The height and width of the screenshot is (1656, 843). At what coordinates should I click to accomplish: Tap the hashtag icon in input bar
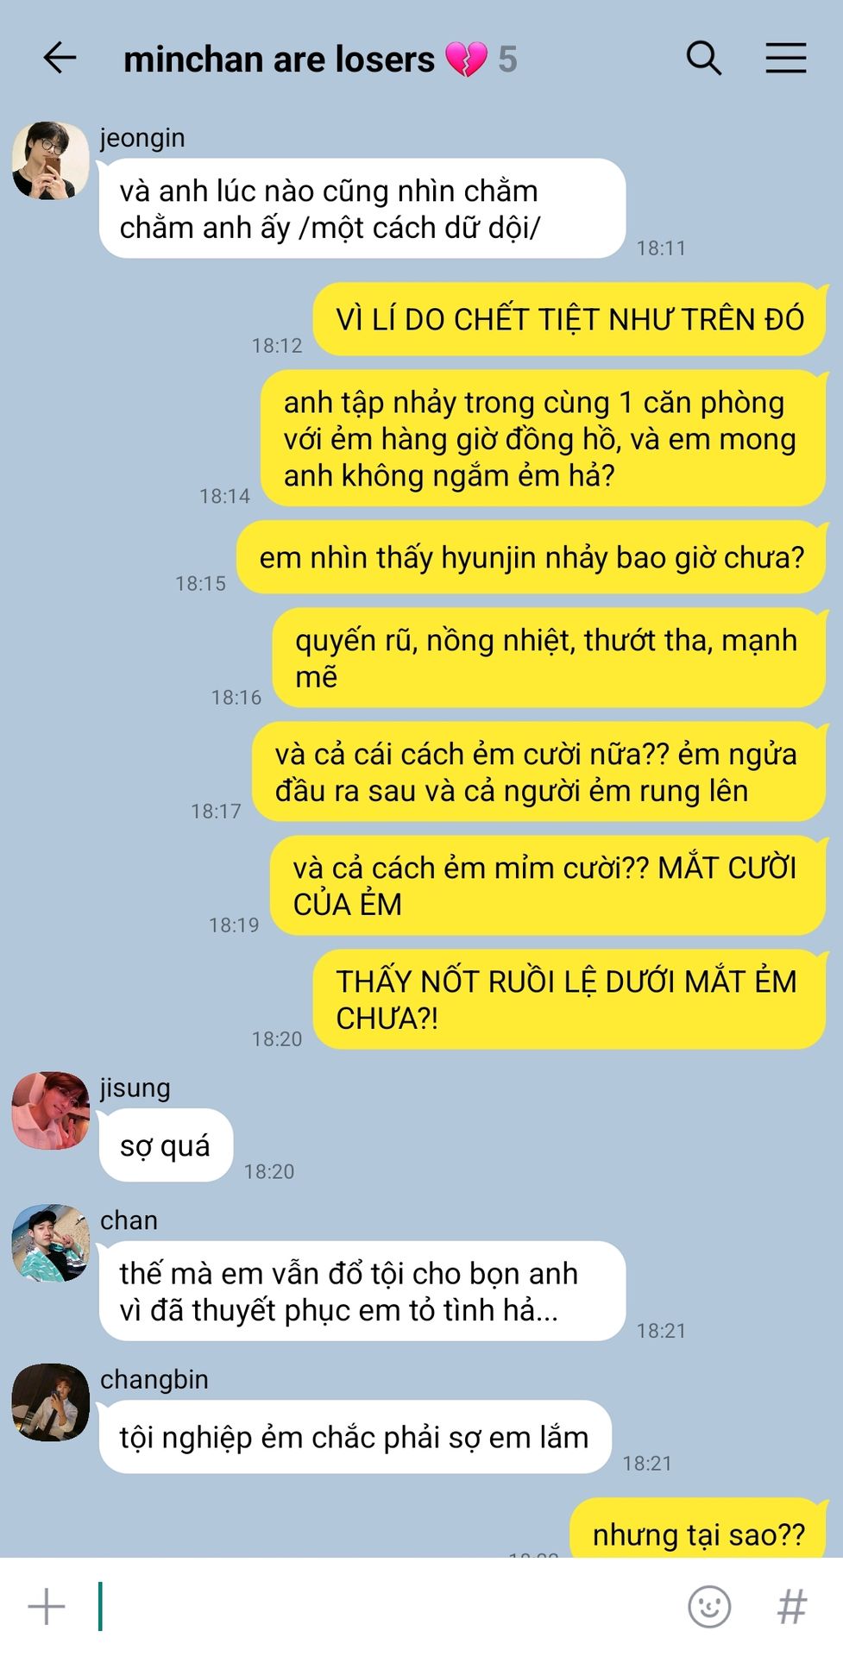792,1607
